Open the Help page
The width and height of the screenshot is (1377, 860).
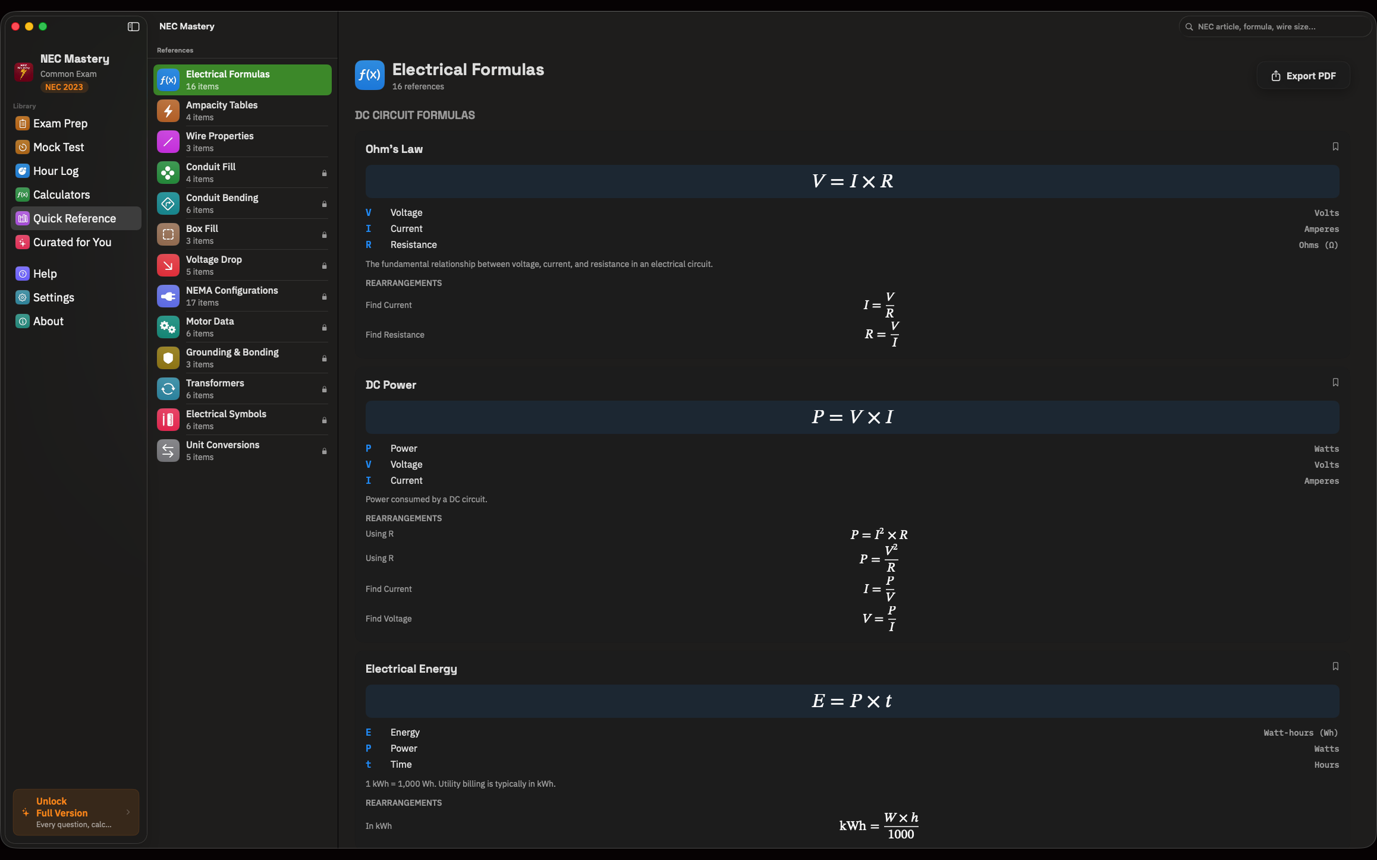point(76,274)
